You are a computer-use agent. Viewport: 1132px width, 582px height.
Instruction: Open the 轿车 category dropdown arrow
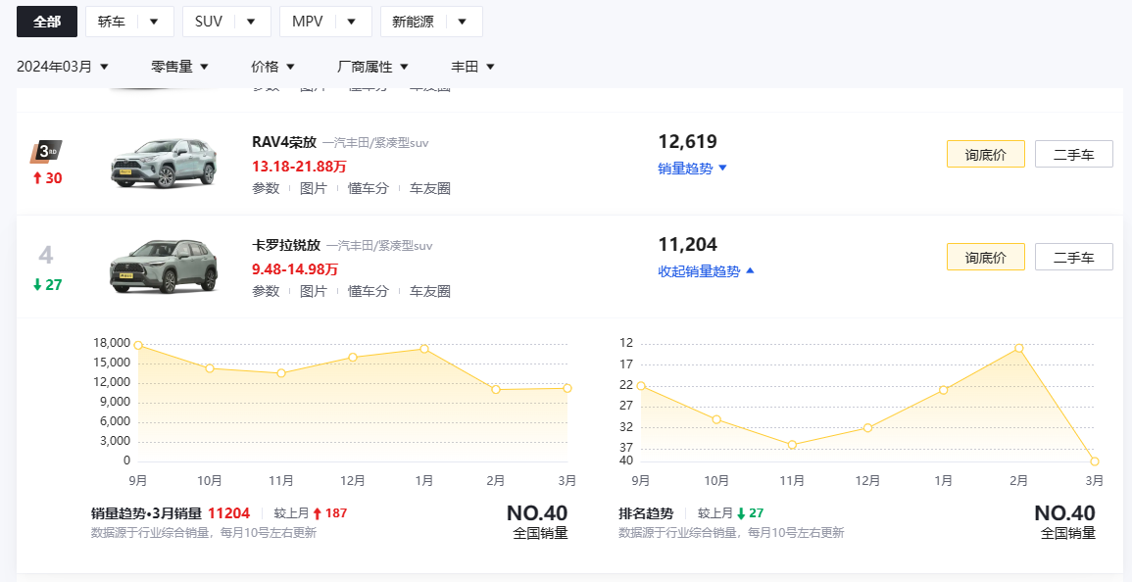click(154, 22)
